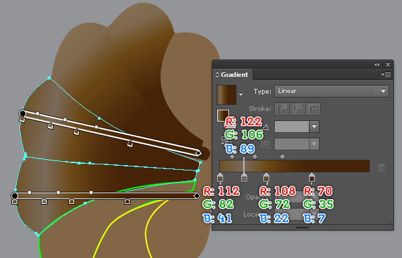Viewport: 402px width, 258px height.
Task: Open the angle value dropdown arrow
Action: [314, 126]
